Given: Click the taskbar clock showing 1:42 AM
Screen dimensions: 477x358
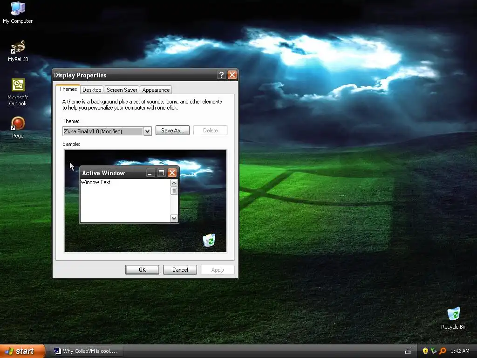Looking at the screenshot, I should point(460,351).
